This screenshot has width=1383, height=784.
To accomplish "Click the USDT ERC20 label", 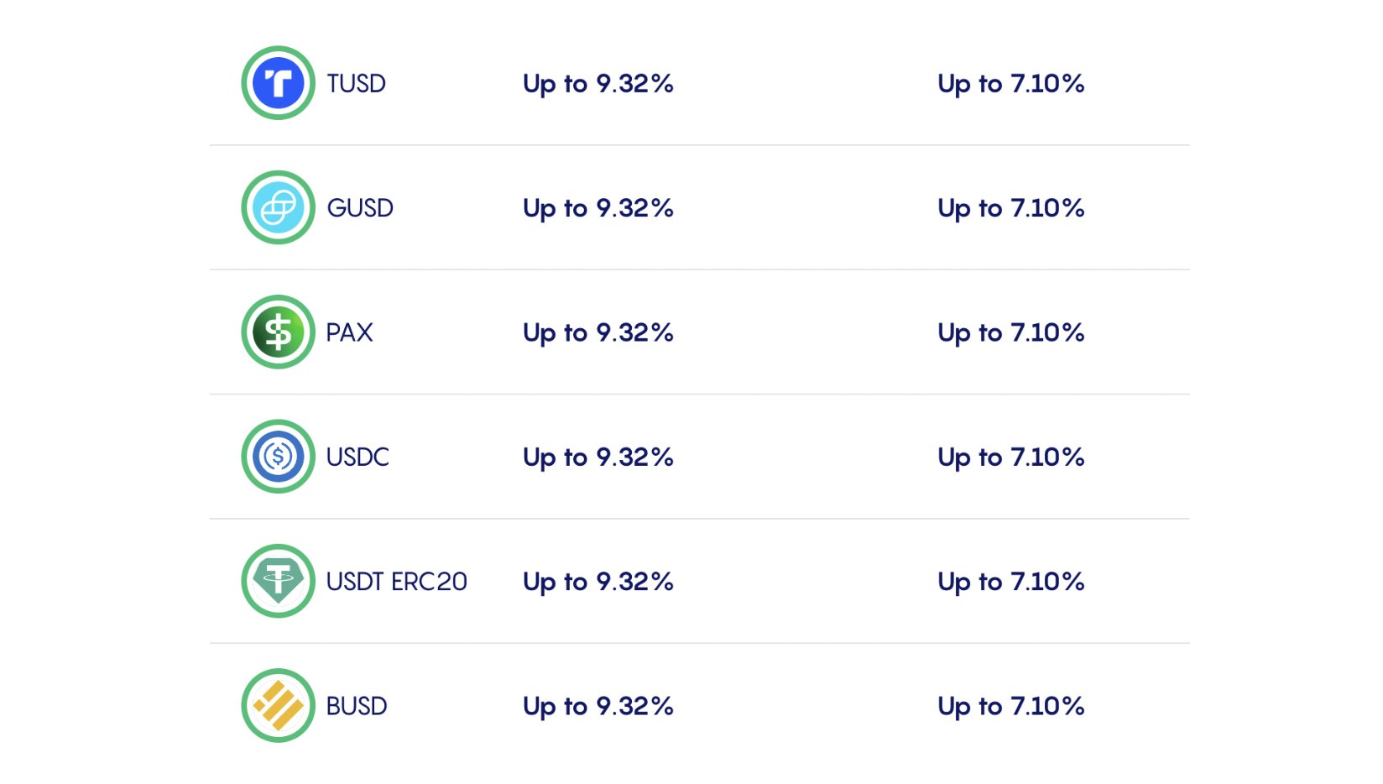I will tap(396, 582).
